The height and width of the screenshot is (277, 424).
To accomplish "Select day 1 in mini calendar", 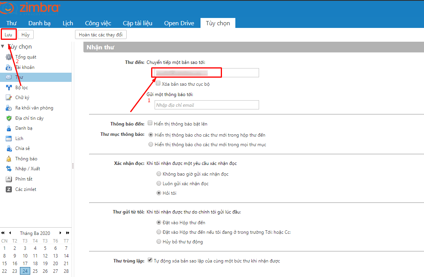I will [4, 248].
